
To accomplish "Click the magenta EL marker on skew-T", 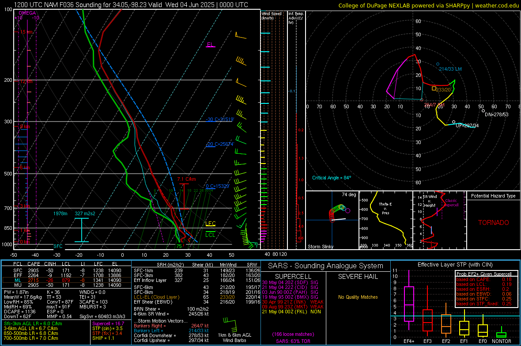I will [210, 45].
